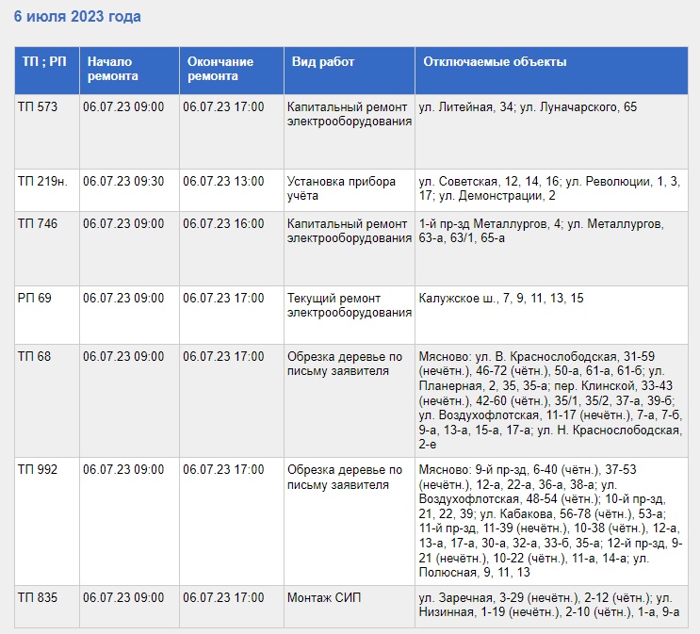Click the "Установка прибора учёта" work type
The height and width of the screenshot is (634, 700).
(341, 188)
